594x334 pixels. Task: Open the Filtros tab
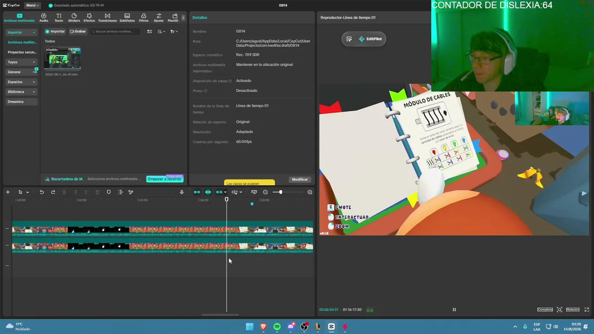143,18
